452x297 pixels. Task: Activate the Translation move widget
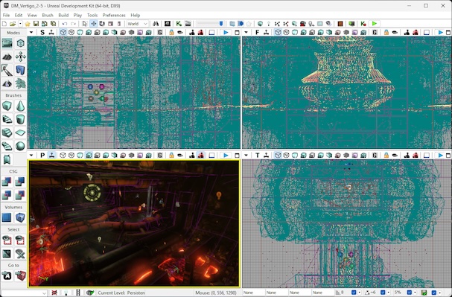(94, 24)
